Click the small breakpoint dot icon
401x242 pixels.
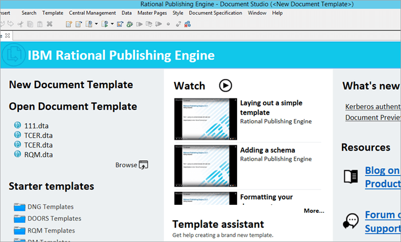click(x=168, y=24)
